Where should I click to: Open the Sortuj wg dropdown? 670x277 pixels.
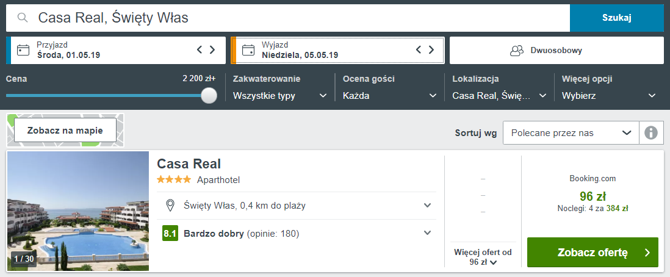pyautogui.click(x=571, y=133)
